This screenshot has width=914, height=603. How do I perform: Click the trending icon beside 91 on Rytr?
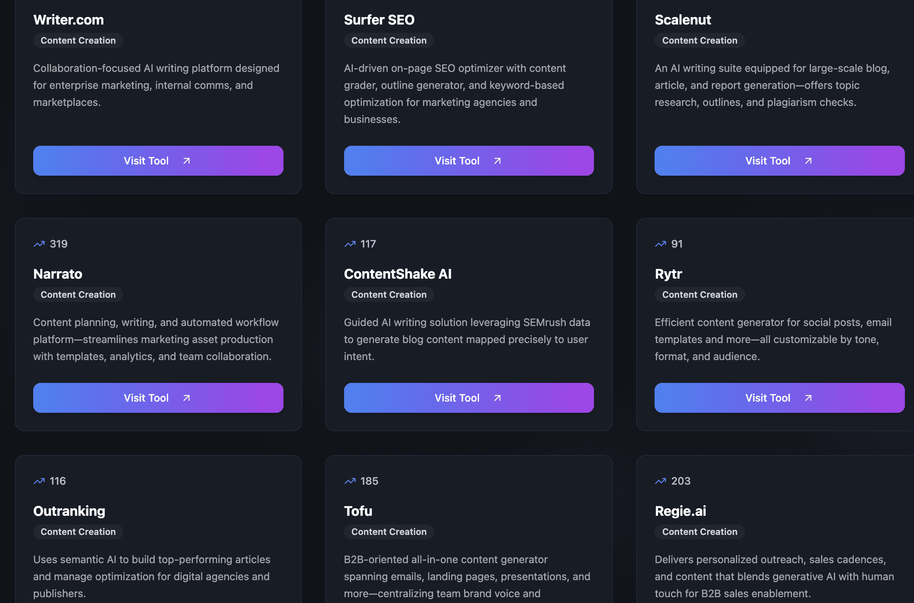(x=660, y=244)
